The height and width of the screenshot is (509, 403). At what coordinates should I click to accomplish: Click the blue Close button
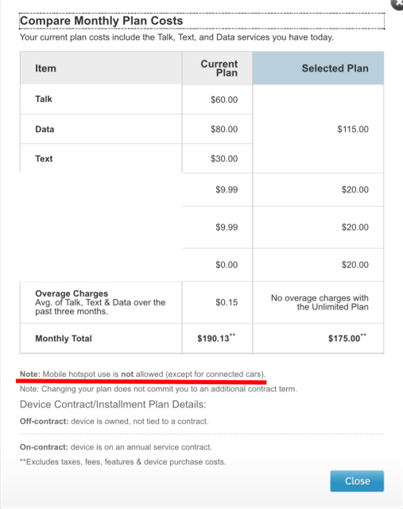pos(357,480)
